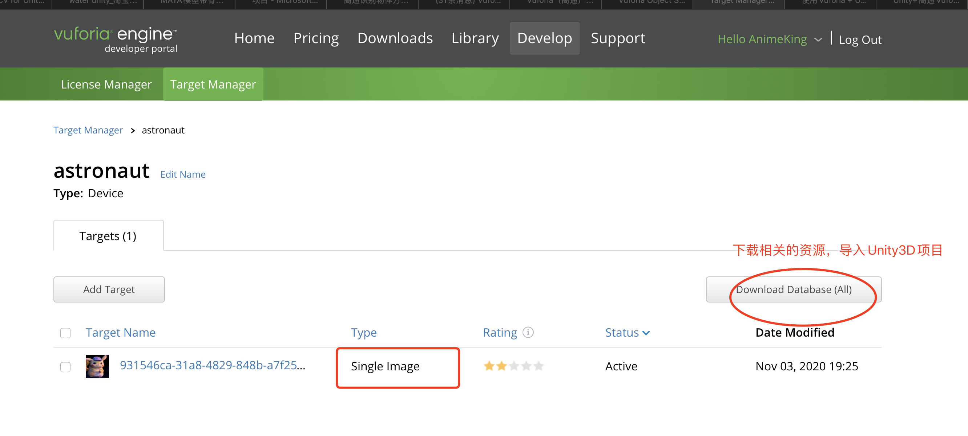
Task: Toggle the select-all targets checkbox
Action: [65, 333]
